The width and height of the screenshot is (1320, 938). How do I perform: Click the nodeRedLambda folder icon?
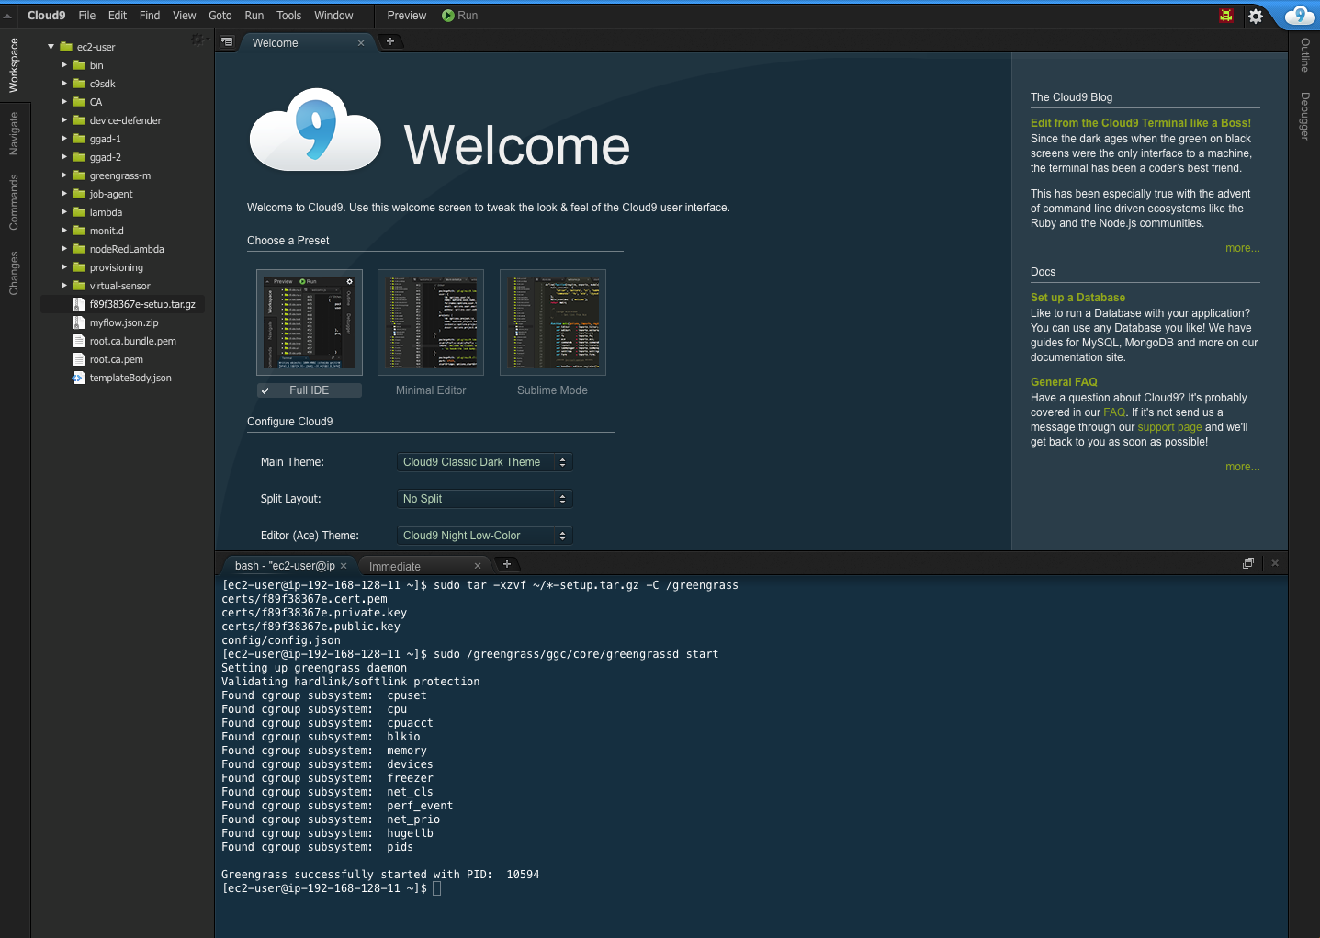79,249
